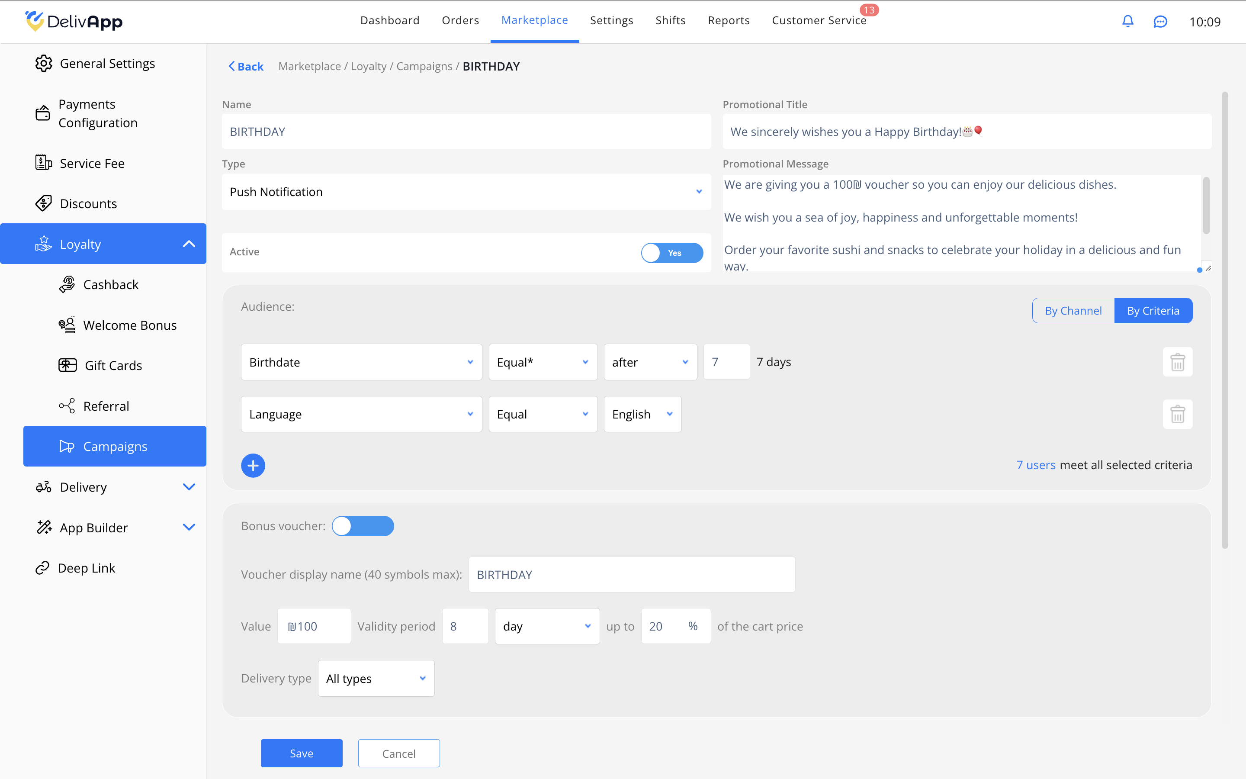Delete the Language criteria row
1246x779 pixels.
[1177, 414]
